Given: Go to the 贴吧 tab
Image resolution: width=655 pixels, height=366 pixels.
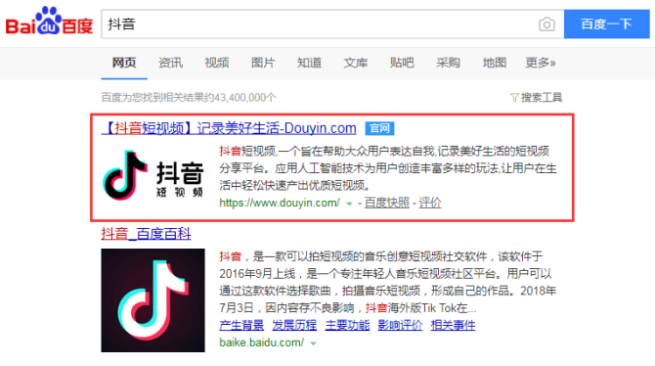Looking at the screenshot, I should pos(402,63).
